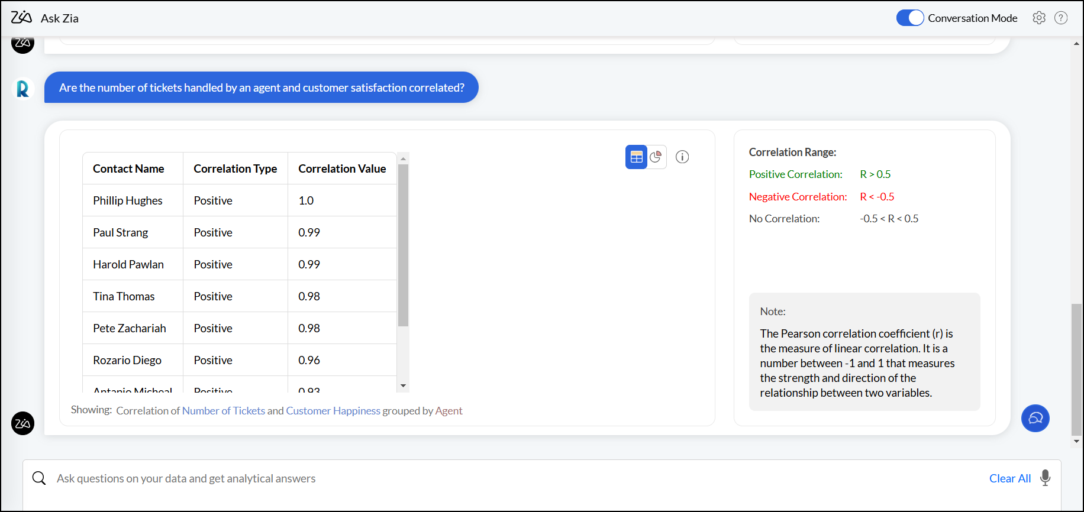
Task: Switch to chart view icon
Action: (x=656, y=157)
